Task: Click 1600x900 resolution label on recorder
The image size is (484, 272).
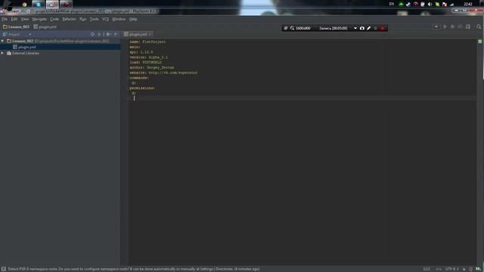Action: coord(303,28)
